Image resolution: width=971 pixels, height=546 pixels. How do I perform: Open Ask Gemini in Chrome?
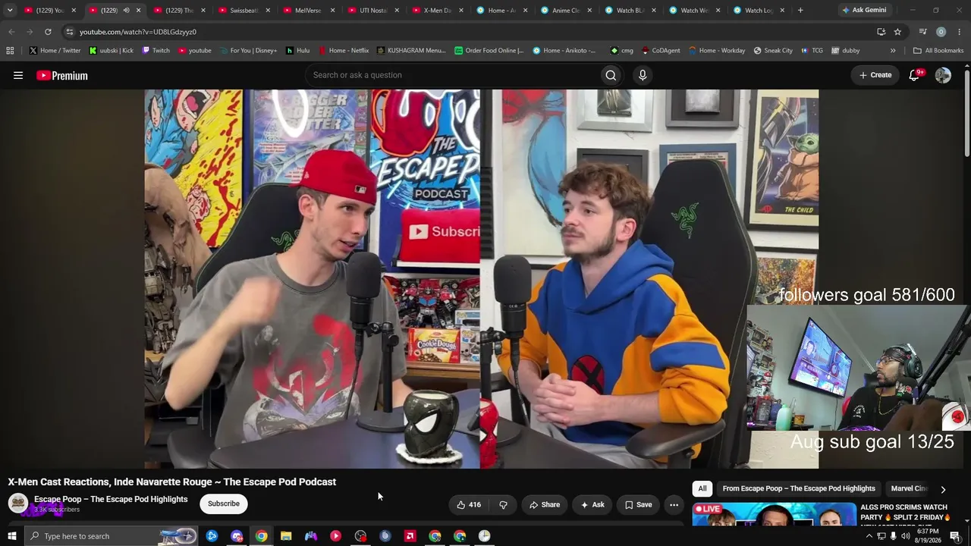click(864, 11)
